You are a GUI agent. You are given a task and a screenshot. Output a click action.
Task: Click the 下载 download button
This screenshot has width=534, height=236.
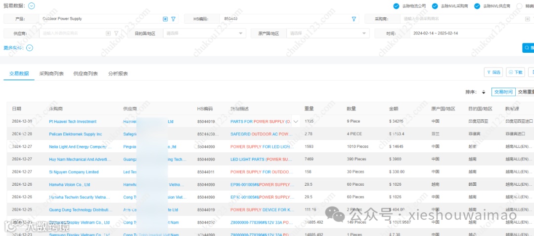[516, 72]
